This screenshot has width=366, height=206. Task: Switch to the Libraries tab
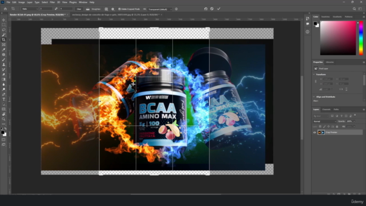pos(329,62)
